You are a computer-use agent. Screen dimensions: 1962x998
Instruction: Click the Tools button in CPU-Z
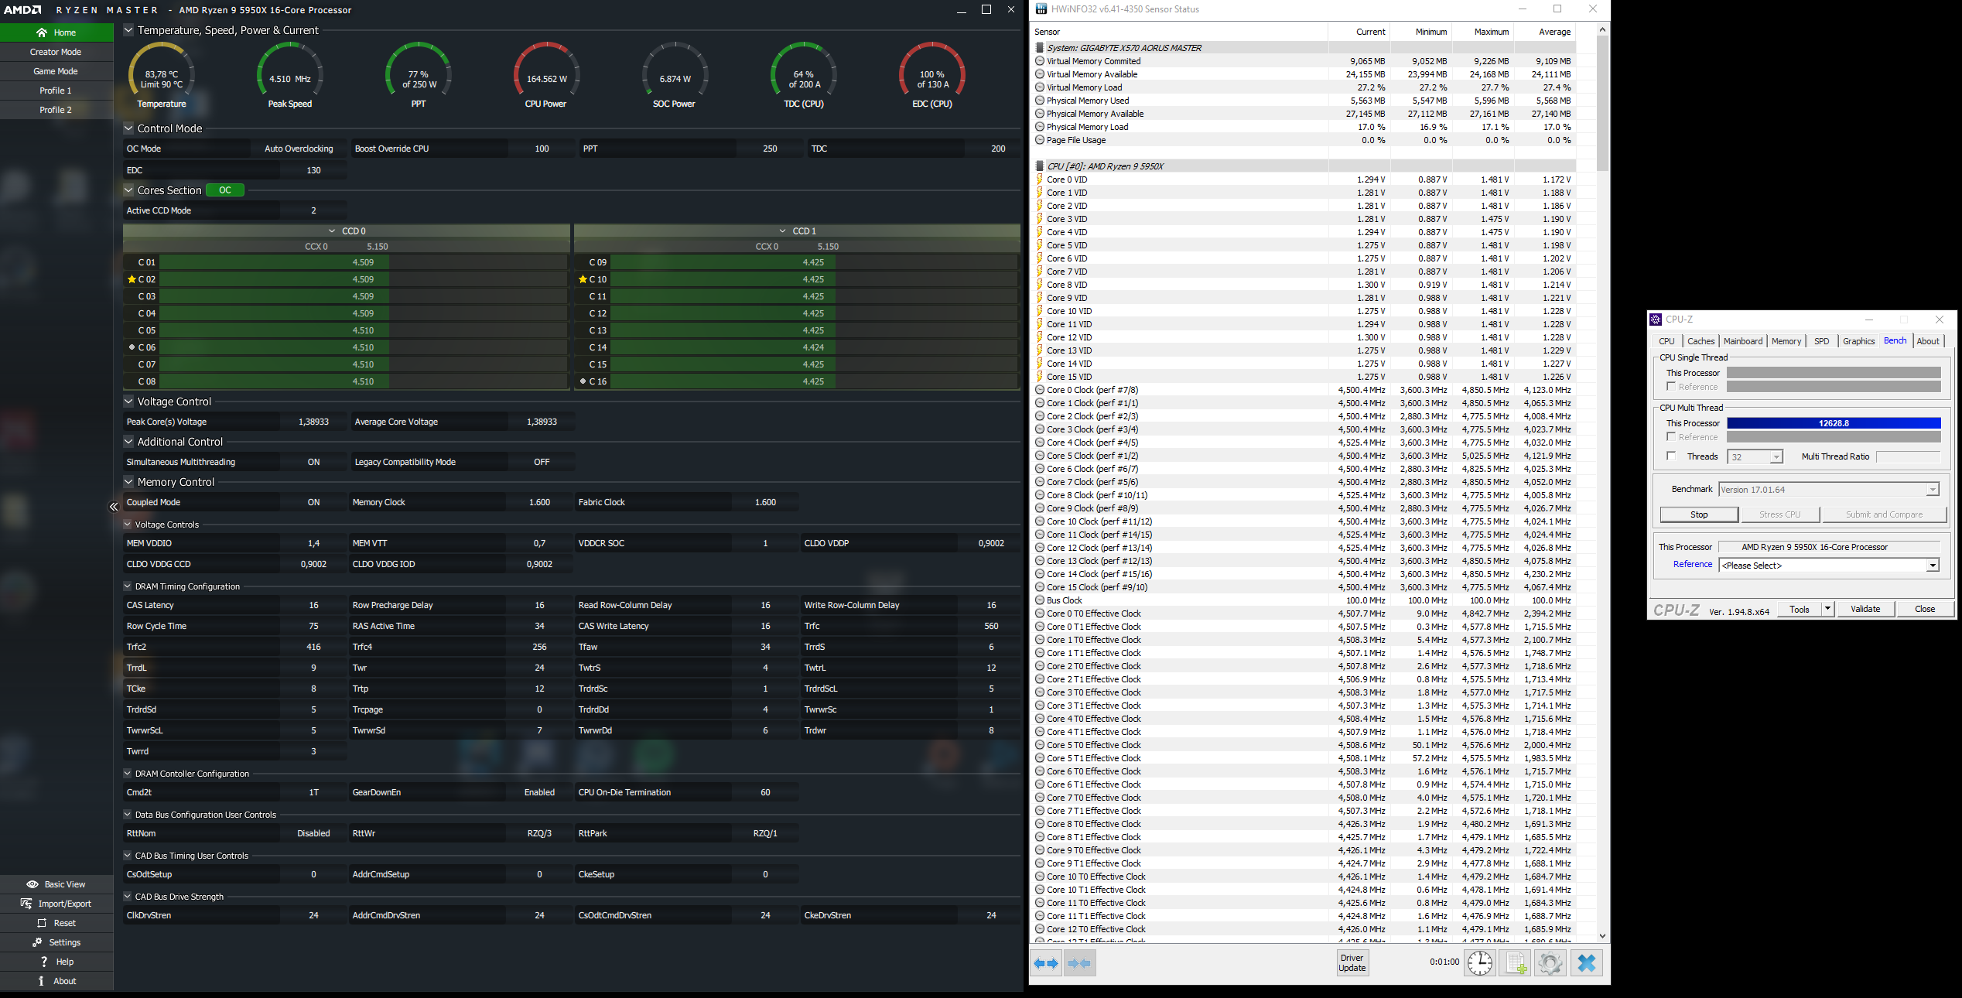tap(1800, 609)
